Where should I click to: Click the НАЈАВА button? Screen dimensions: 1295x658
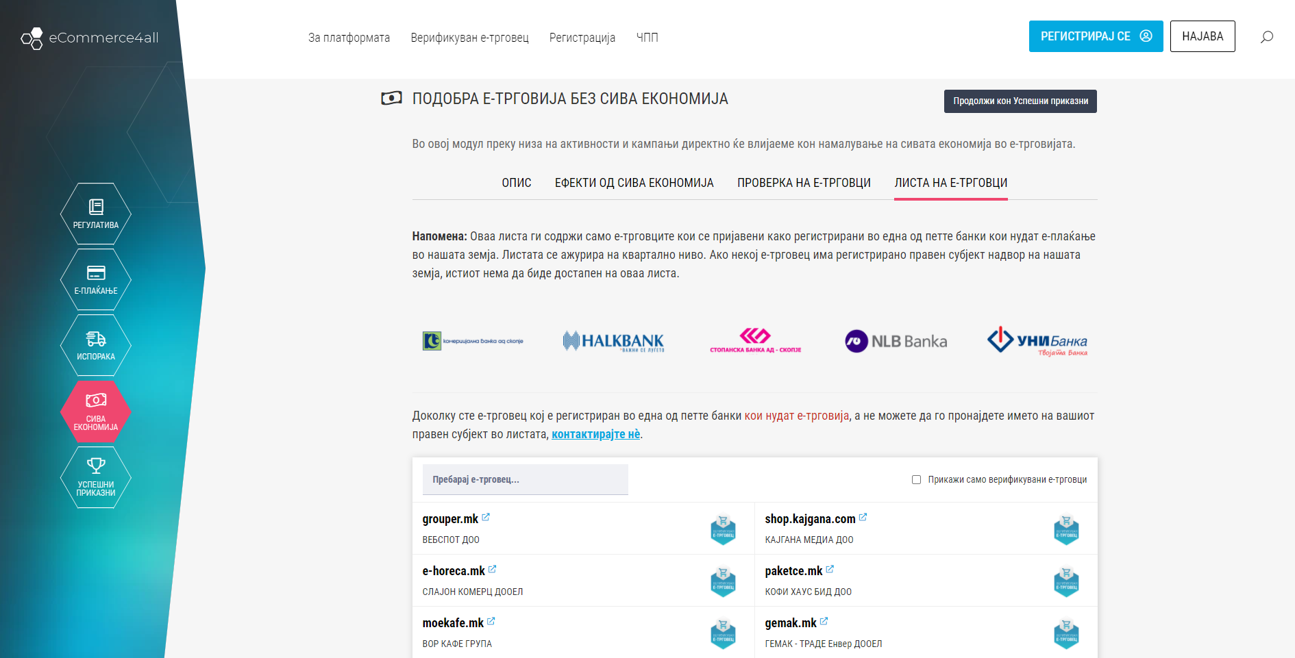tap(1202, 36)
